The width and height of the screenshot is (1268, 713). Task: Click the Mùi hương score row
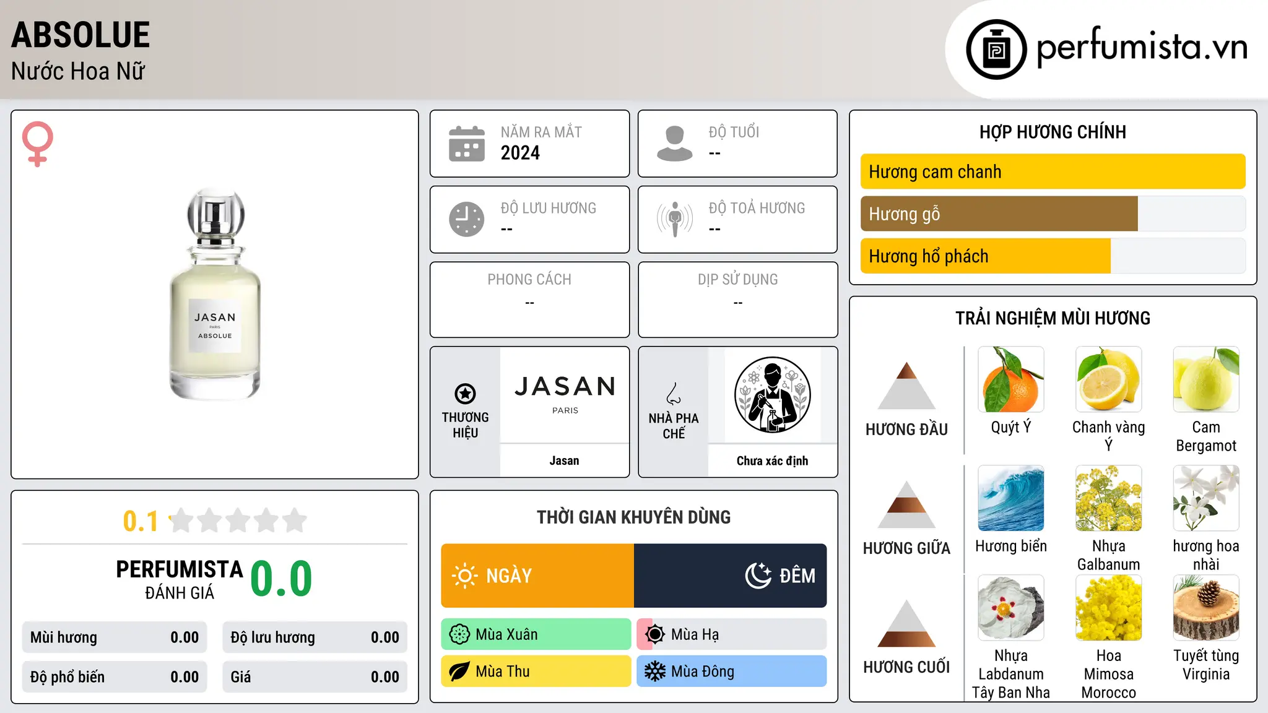point(115,637)
